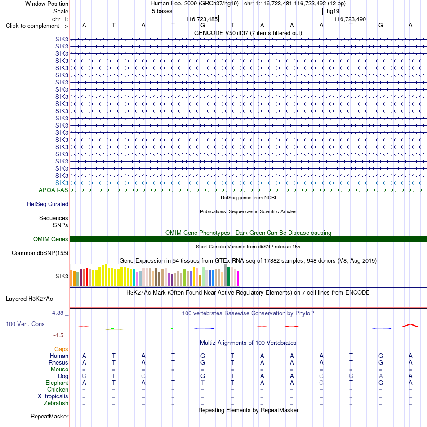Open the H3K27Ac Mark ENCODE track title
Image resolution: width=427 pixels, height=427 pixels.
(248, 292)
